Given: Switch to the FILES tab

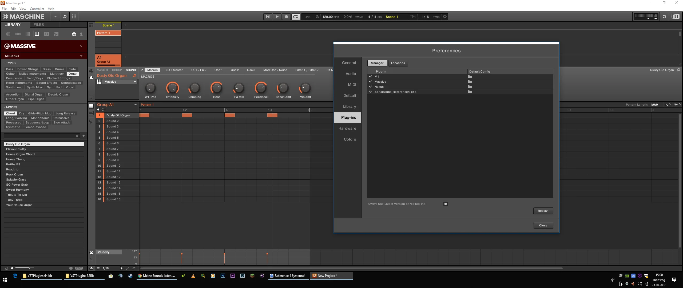Looking at the screenshot, I should pos(39,25).
